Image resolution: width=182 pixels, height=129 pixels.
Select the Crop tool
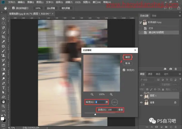(x=3, y=37)
